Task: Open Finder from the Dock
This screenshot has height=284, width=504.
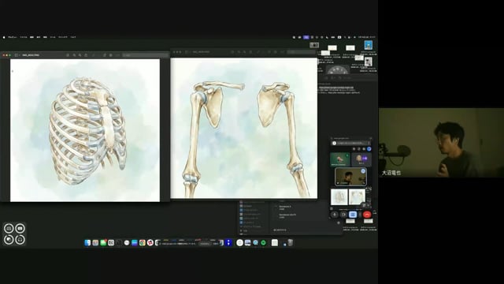Action: pyautogui.click(x=87, y=243)
